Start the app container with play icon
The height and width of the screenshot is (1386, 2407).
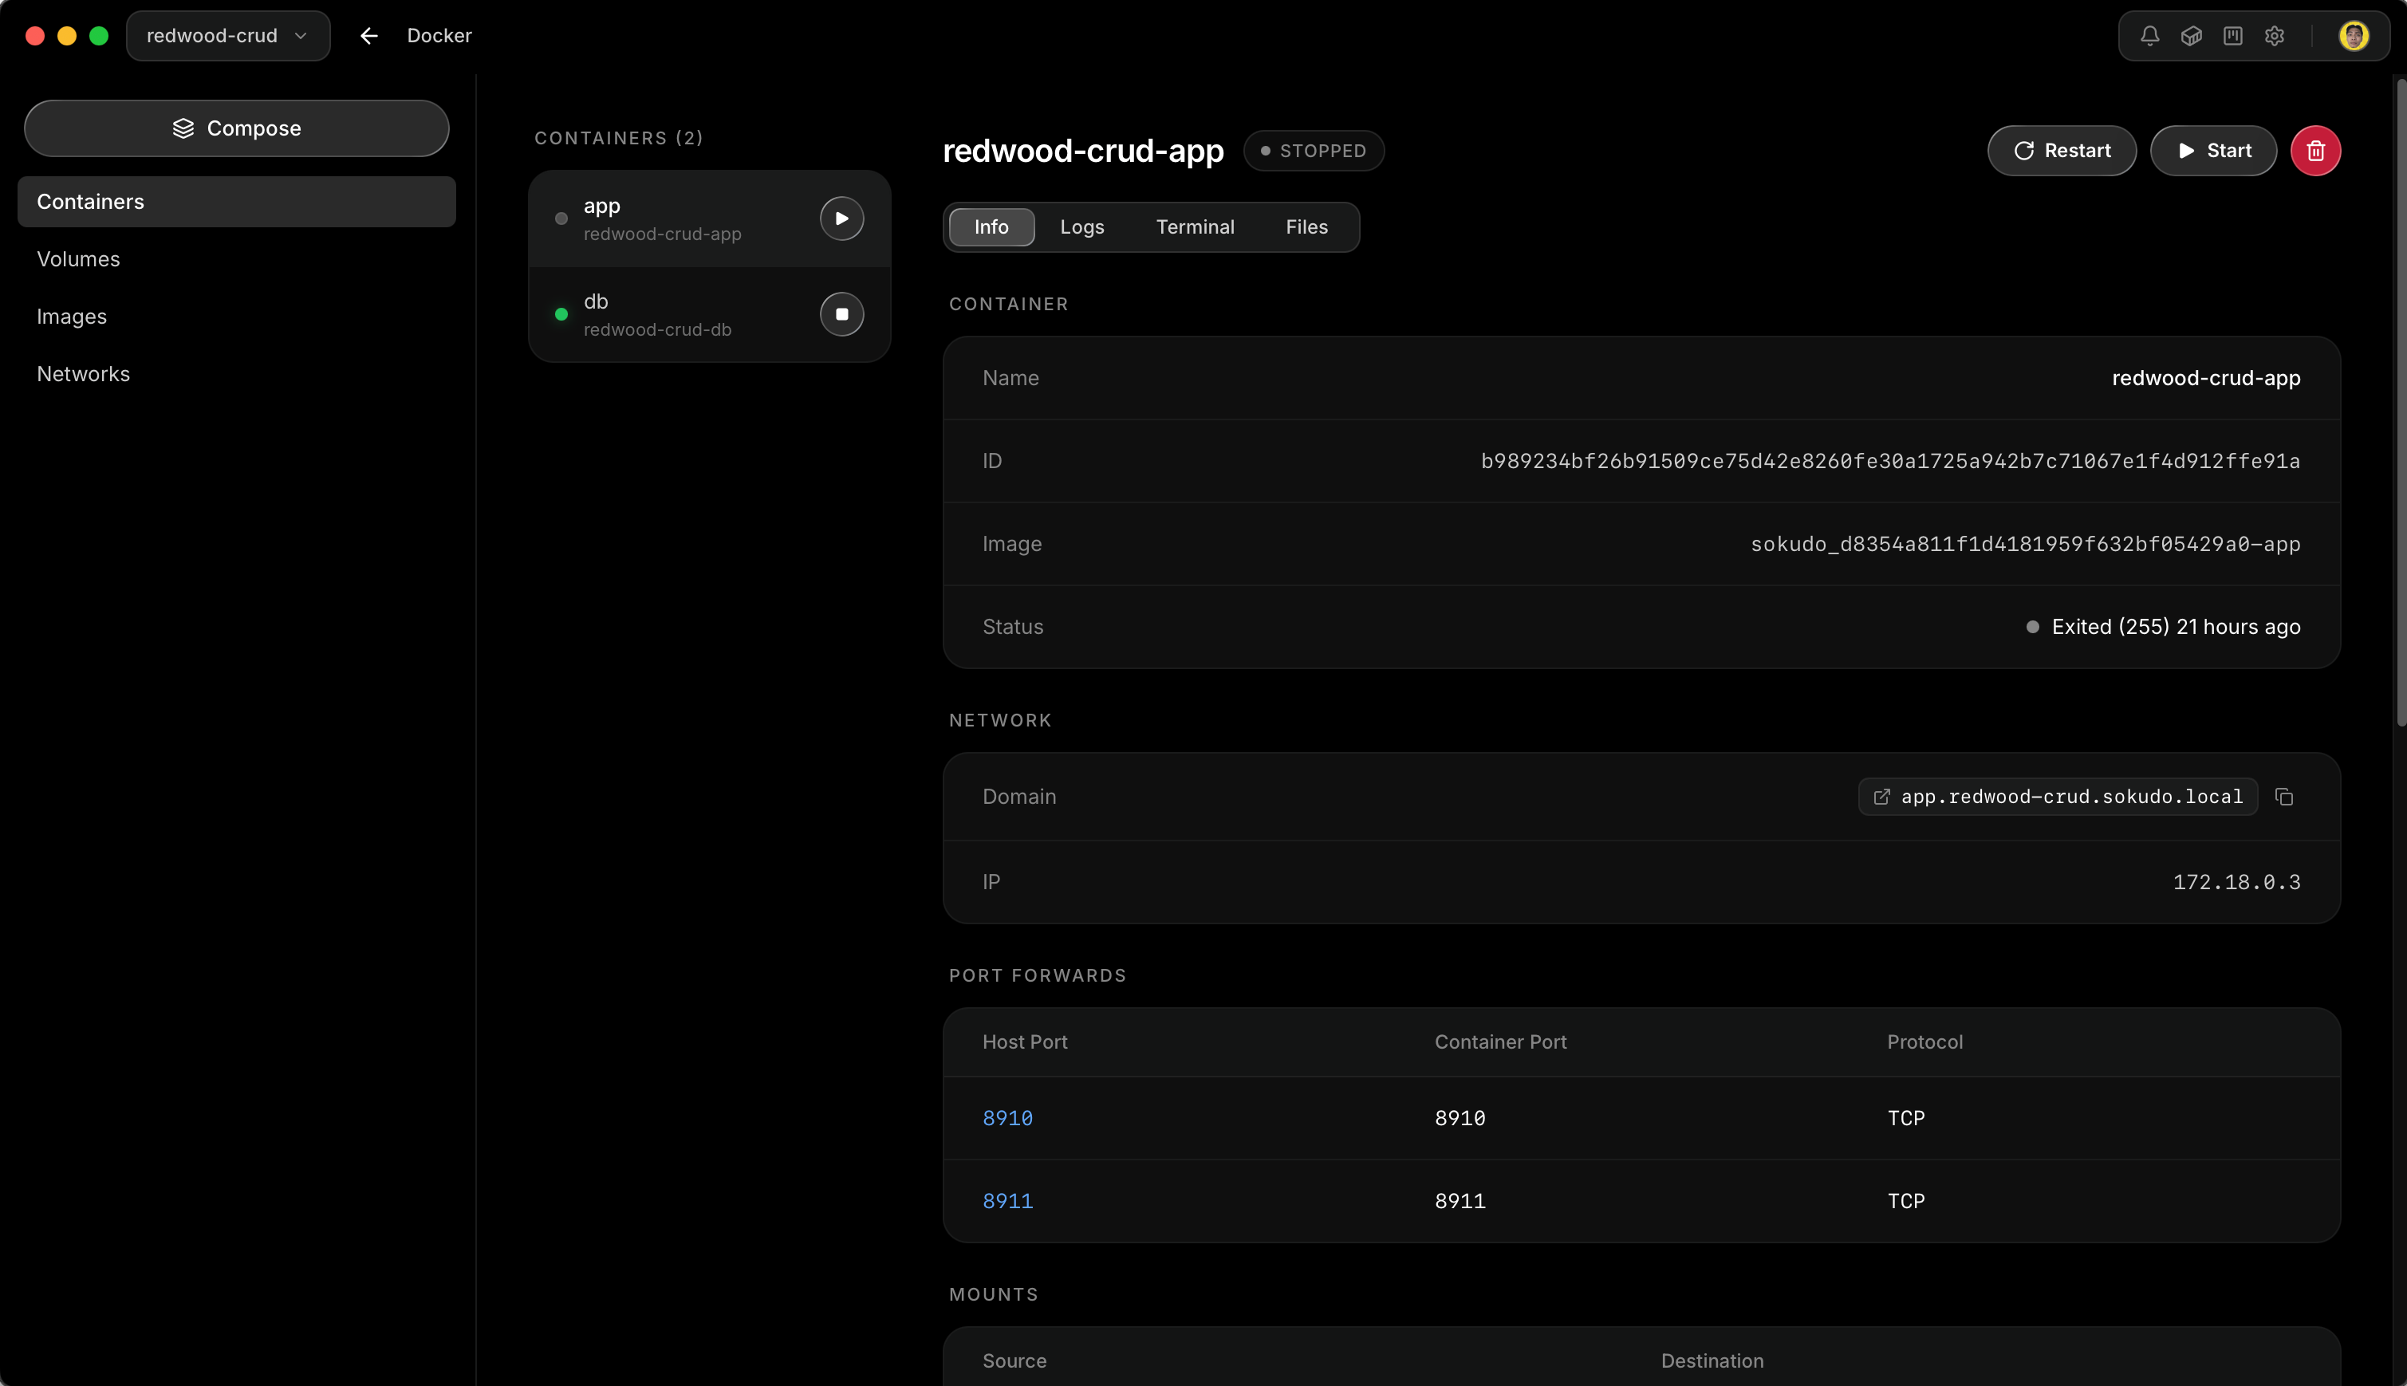click(841, 219)
